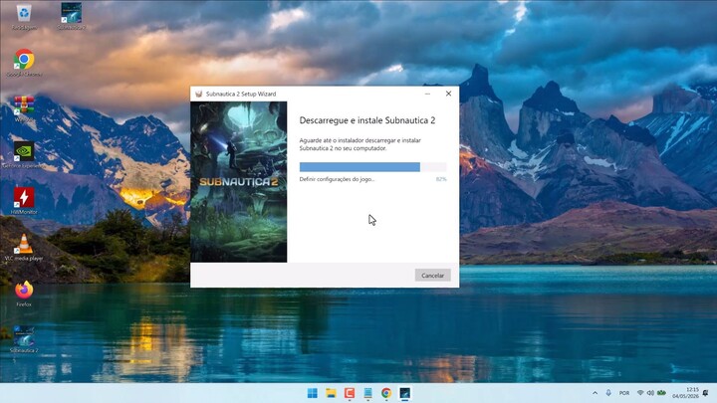This screenshot has width=717, height=403.
Task: Open the Windows Start menu
Action: point(313,393)
